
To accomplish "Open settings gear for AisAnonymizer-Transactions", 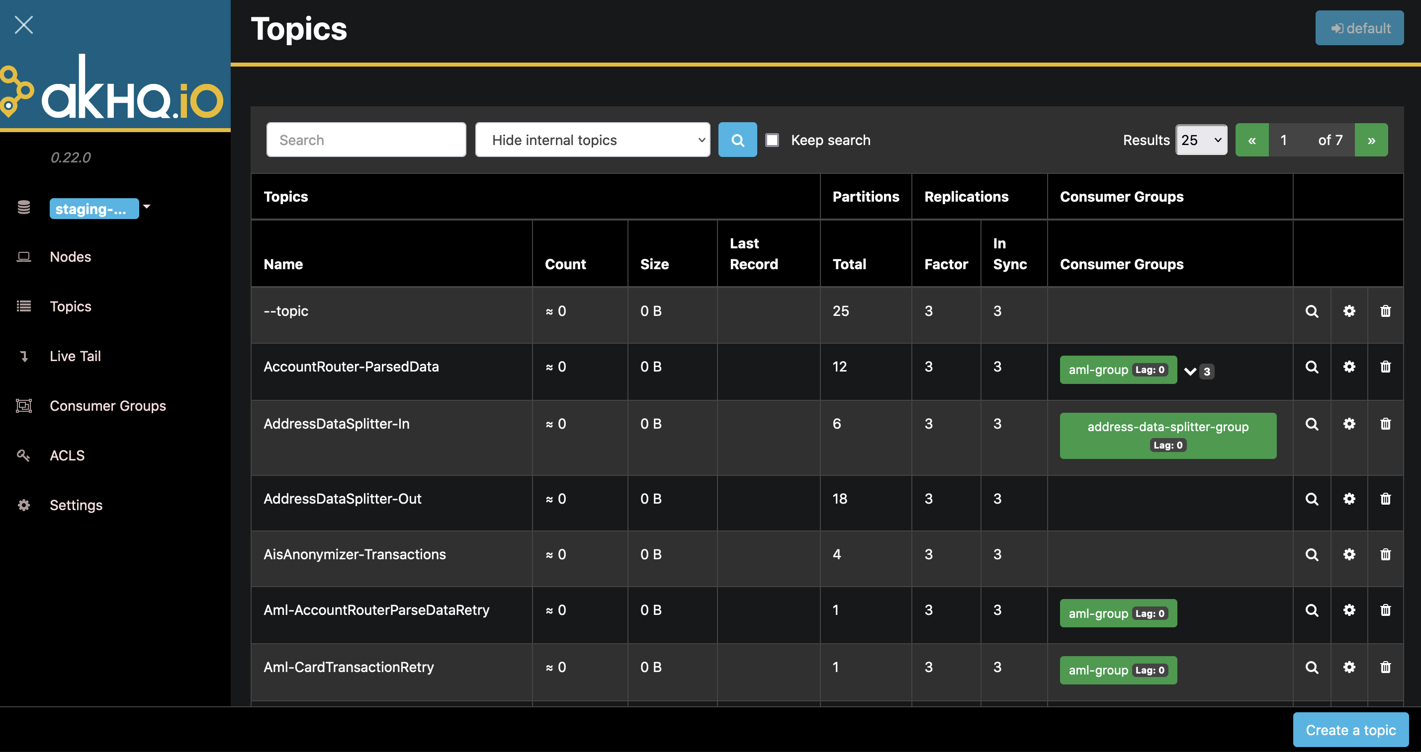I will 1349,554.
